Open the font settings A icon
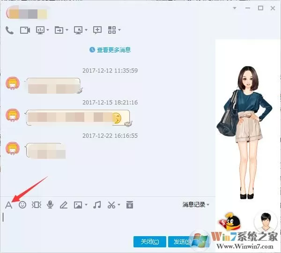 (x=8, y=205)
